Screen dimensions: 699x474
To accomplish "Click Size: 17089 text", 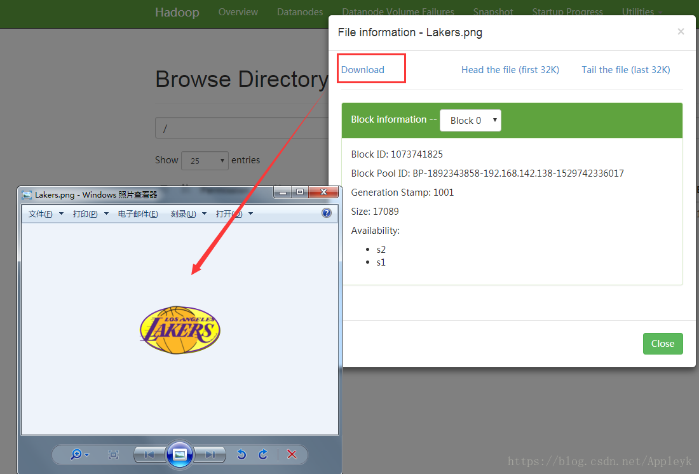I will [x=374, y=212].
